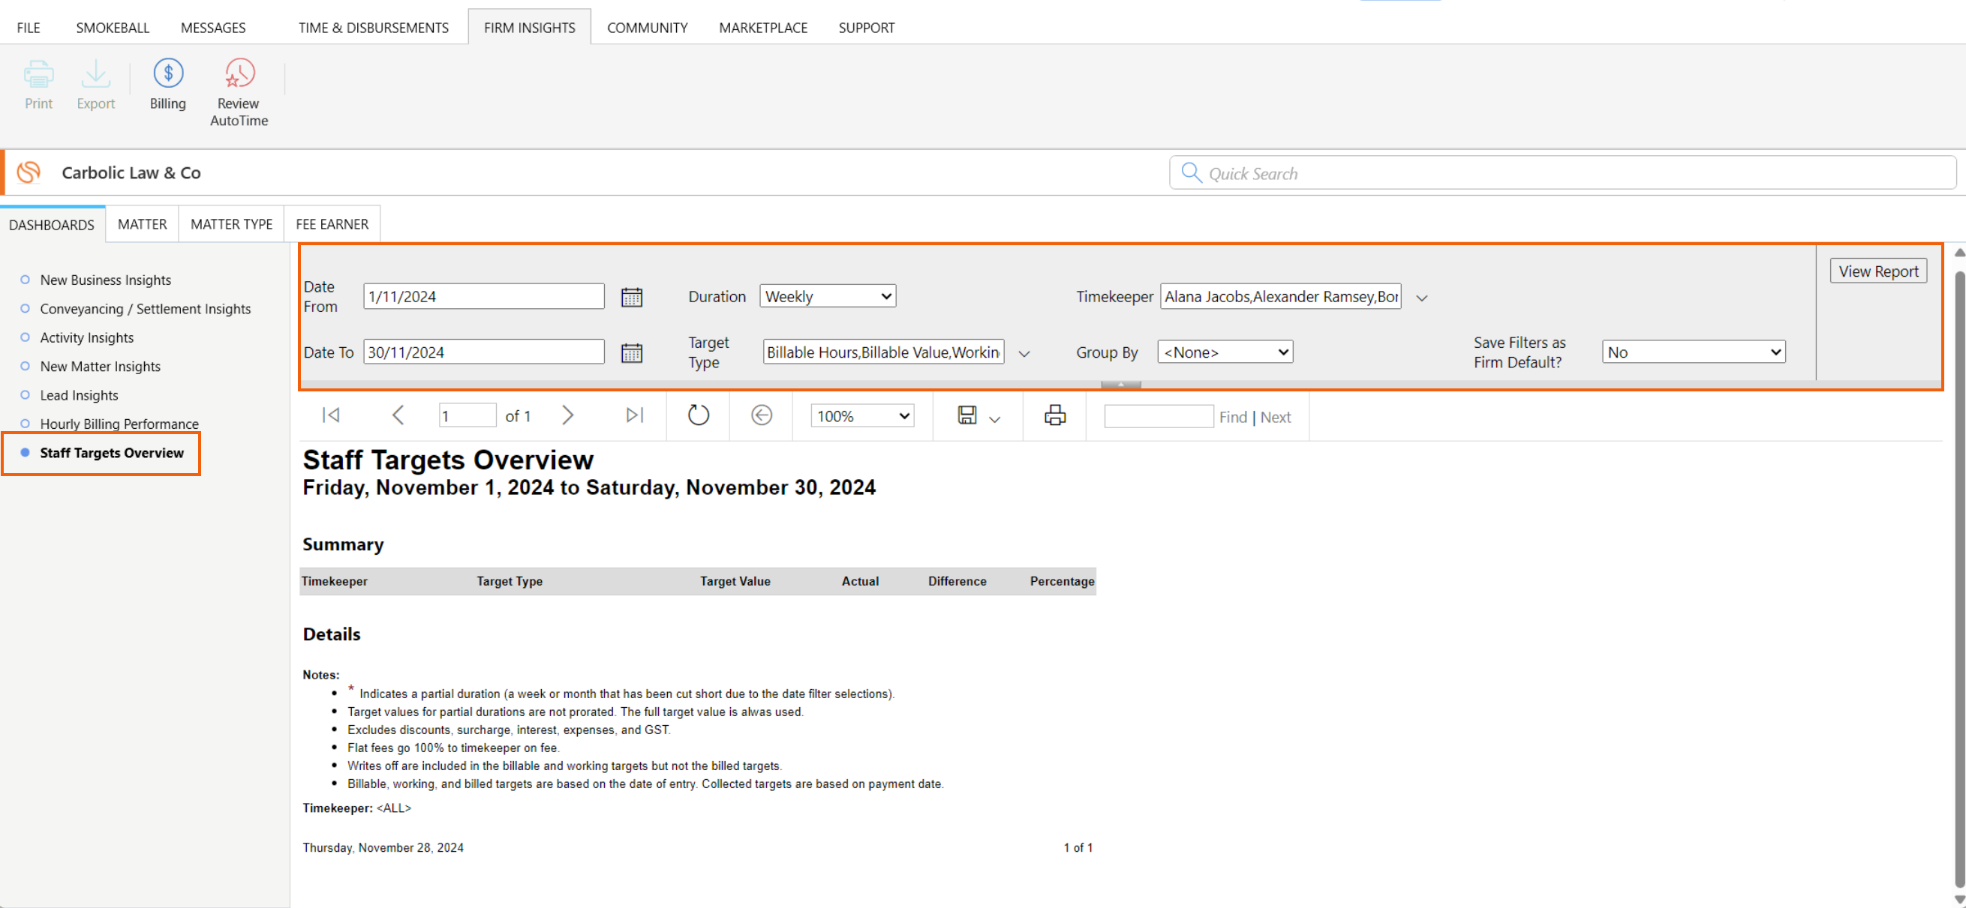Go to next report page
1966x908 pixels.
(567, 415)
